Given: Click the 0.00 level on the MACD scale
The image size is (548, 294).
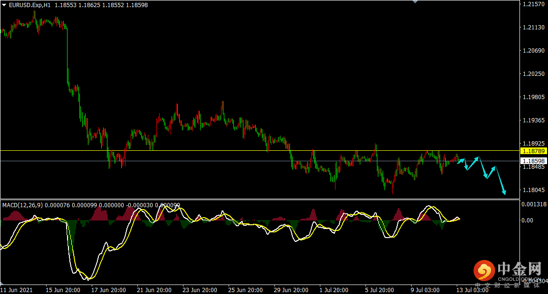Looking at the screenshot, I should (528, 220).
